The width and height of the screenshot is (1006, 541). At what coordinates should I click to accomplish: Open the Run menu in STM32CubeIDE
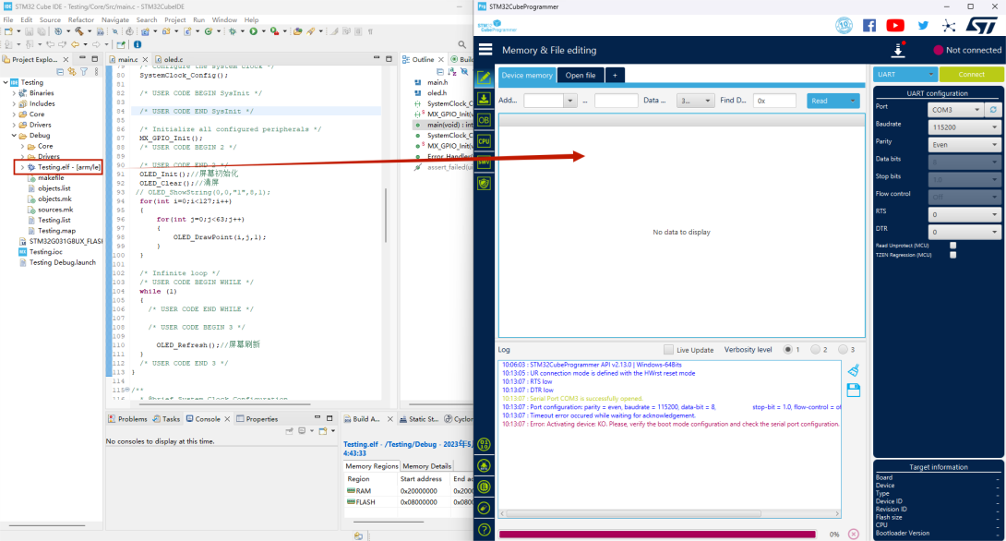[x=198, y=20]
